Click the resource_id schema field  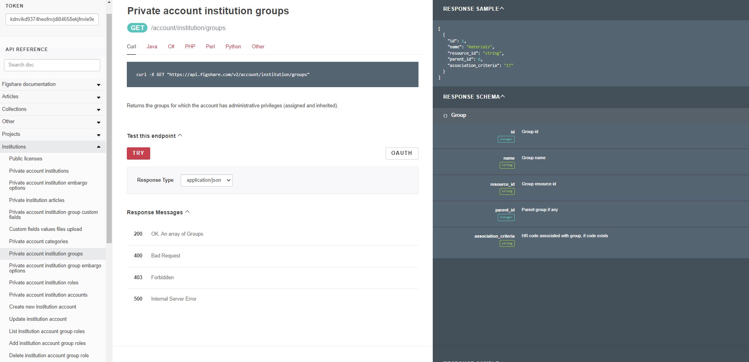[502, 185]
